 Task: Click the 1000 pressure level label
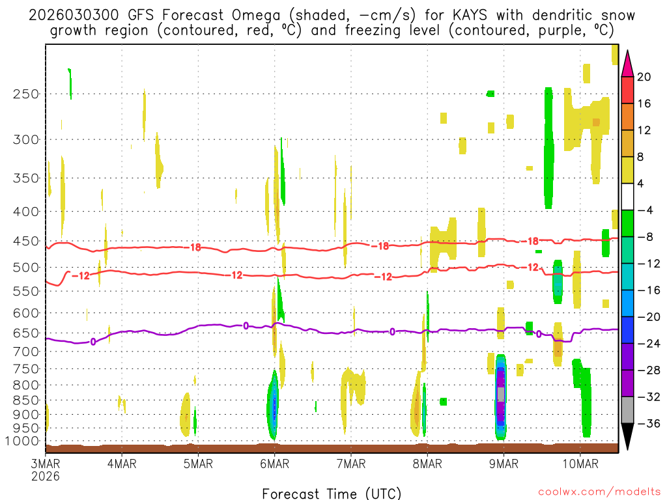[x=23, y=441]
